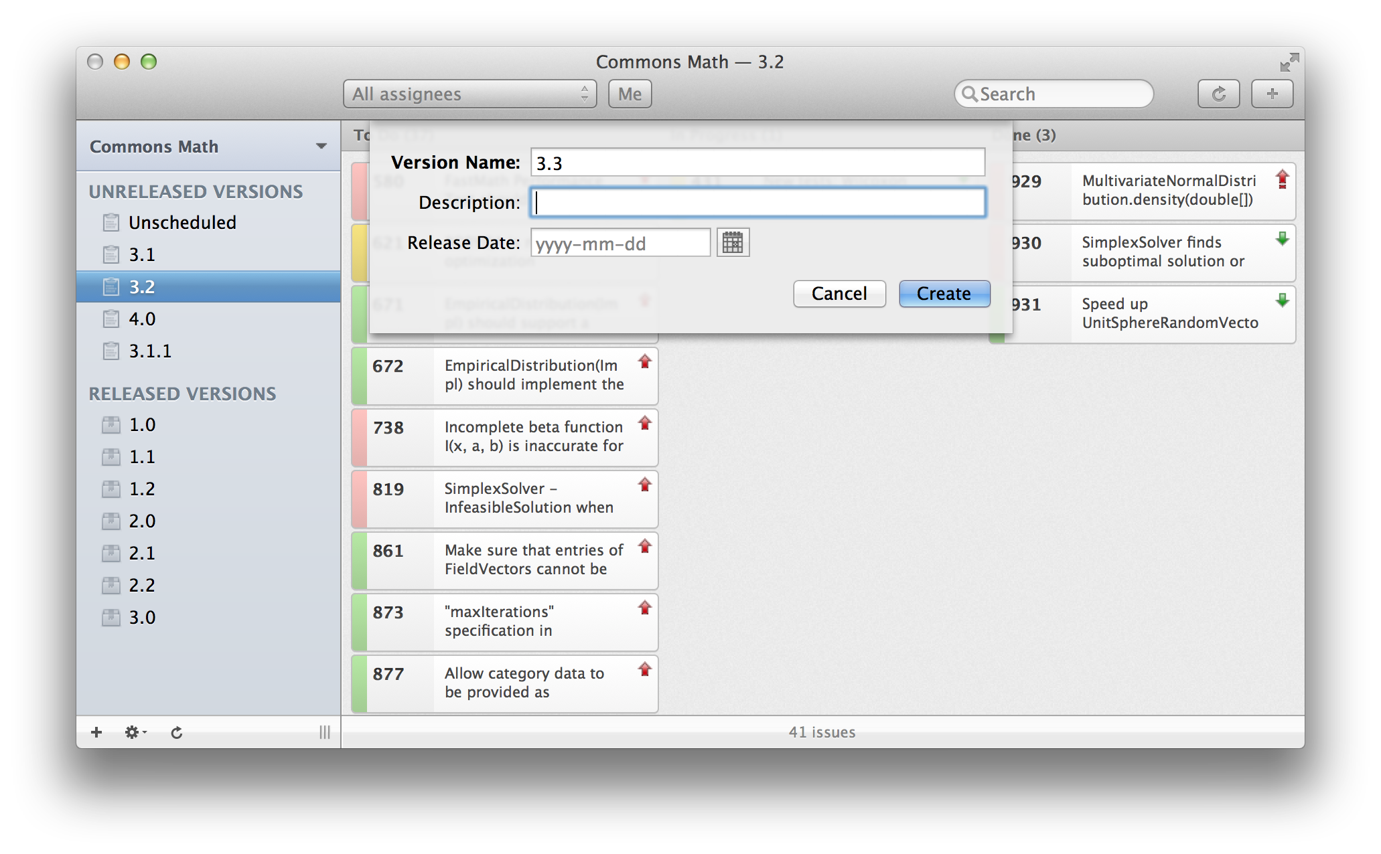
Task: Click the refresh button in toolbar
Action: (1218, 94)
